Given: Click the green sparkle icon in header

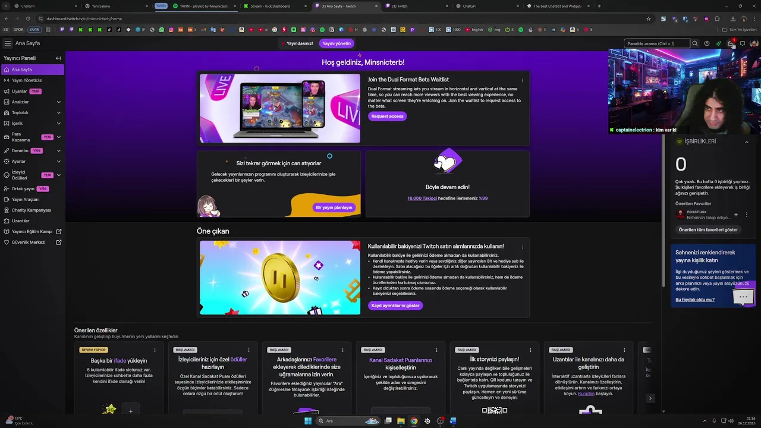Looking at the screenshot, I should 718,43.
